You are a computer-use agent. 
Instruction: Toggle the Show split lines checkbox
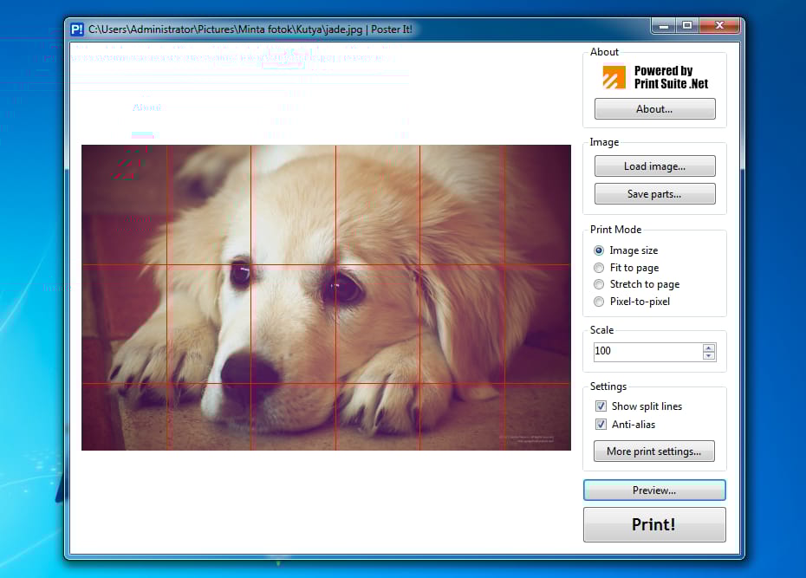[x=601, y=406]
